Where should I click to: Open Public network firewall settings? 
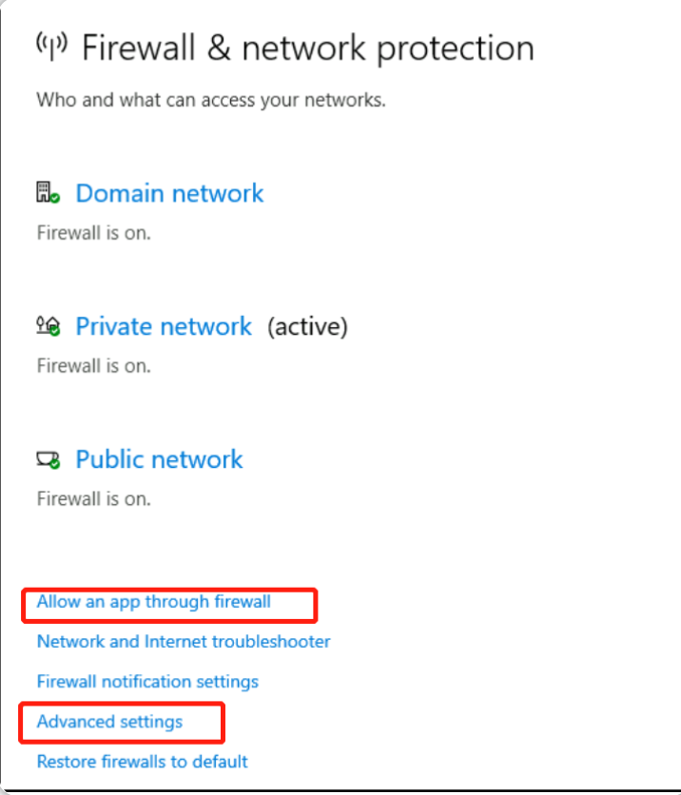click(x=159, y=459)
